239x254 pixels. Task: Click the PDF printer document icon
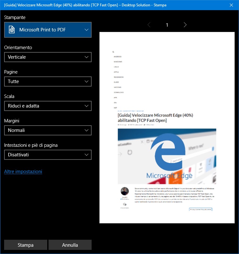coord(12,29)
